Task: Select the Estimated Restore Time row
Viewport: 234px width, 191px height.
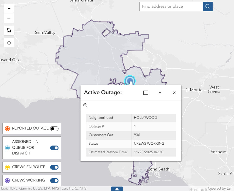Action: tap(131, 152)
